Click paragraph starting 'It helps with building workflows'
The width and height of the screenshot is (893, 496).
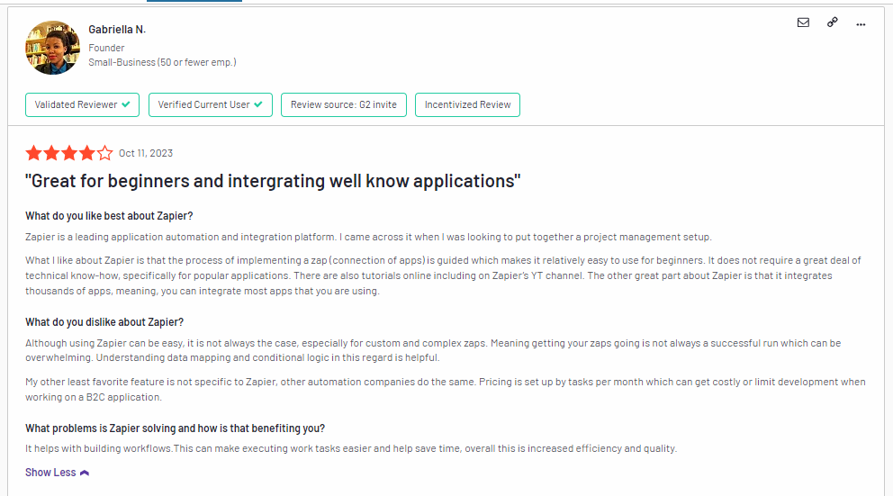(x=351, y=448)
